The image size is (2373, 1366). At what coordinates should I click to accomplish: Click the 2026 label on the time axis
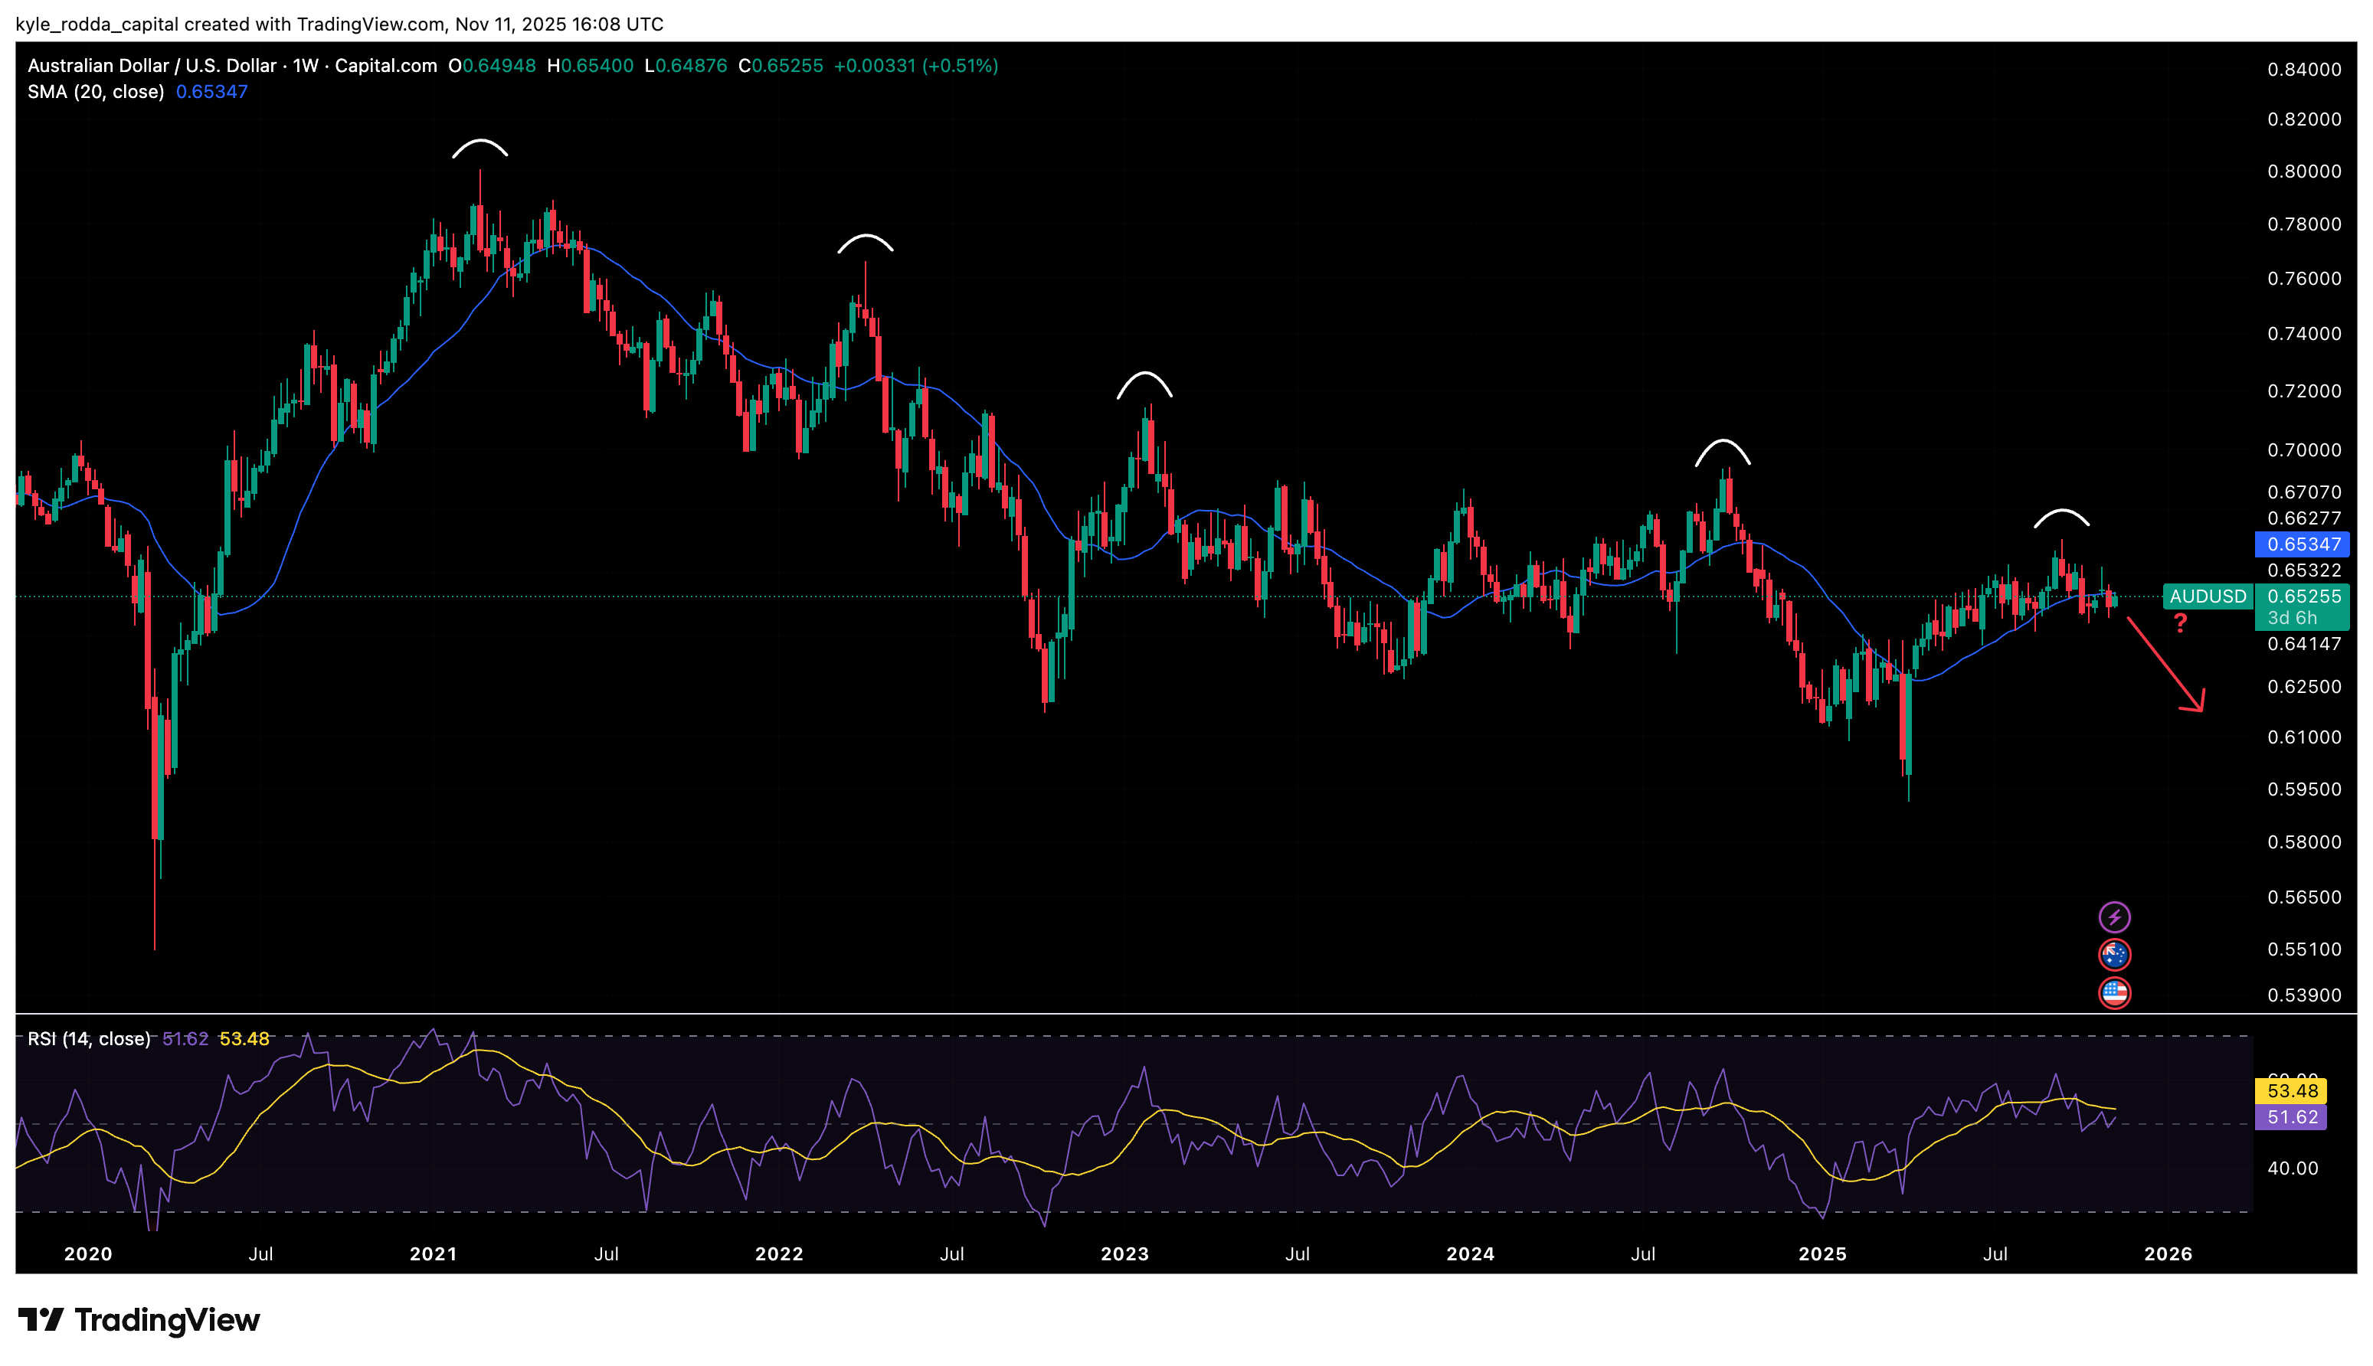(2168, 1254)
